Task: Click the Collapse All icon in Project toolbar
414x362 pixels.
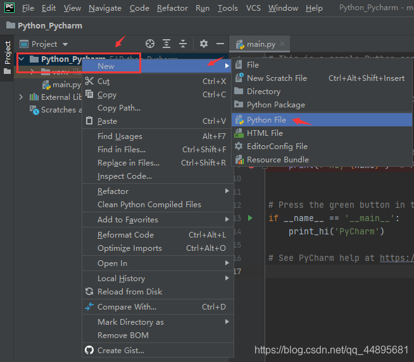Action: point(183,44)
